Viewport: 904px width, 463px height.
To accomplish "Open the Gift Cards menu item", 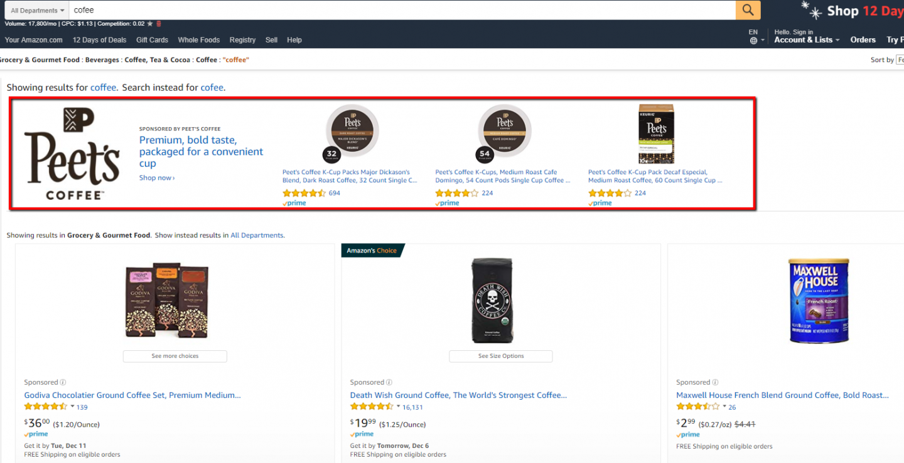I will pos(152,39).
